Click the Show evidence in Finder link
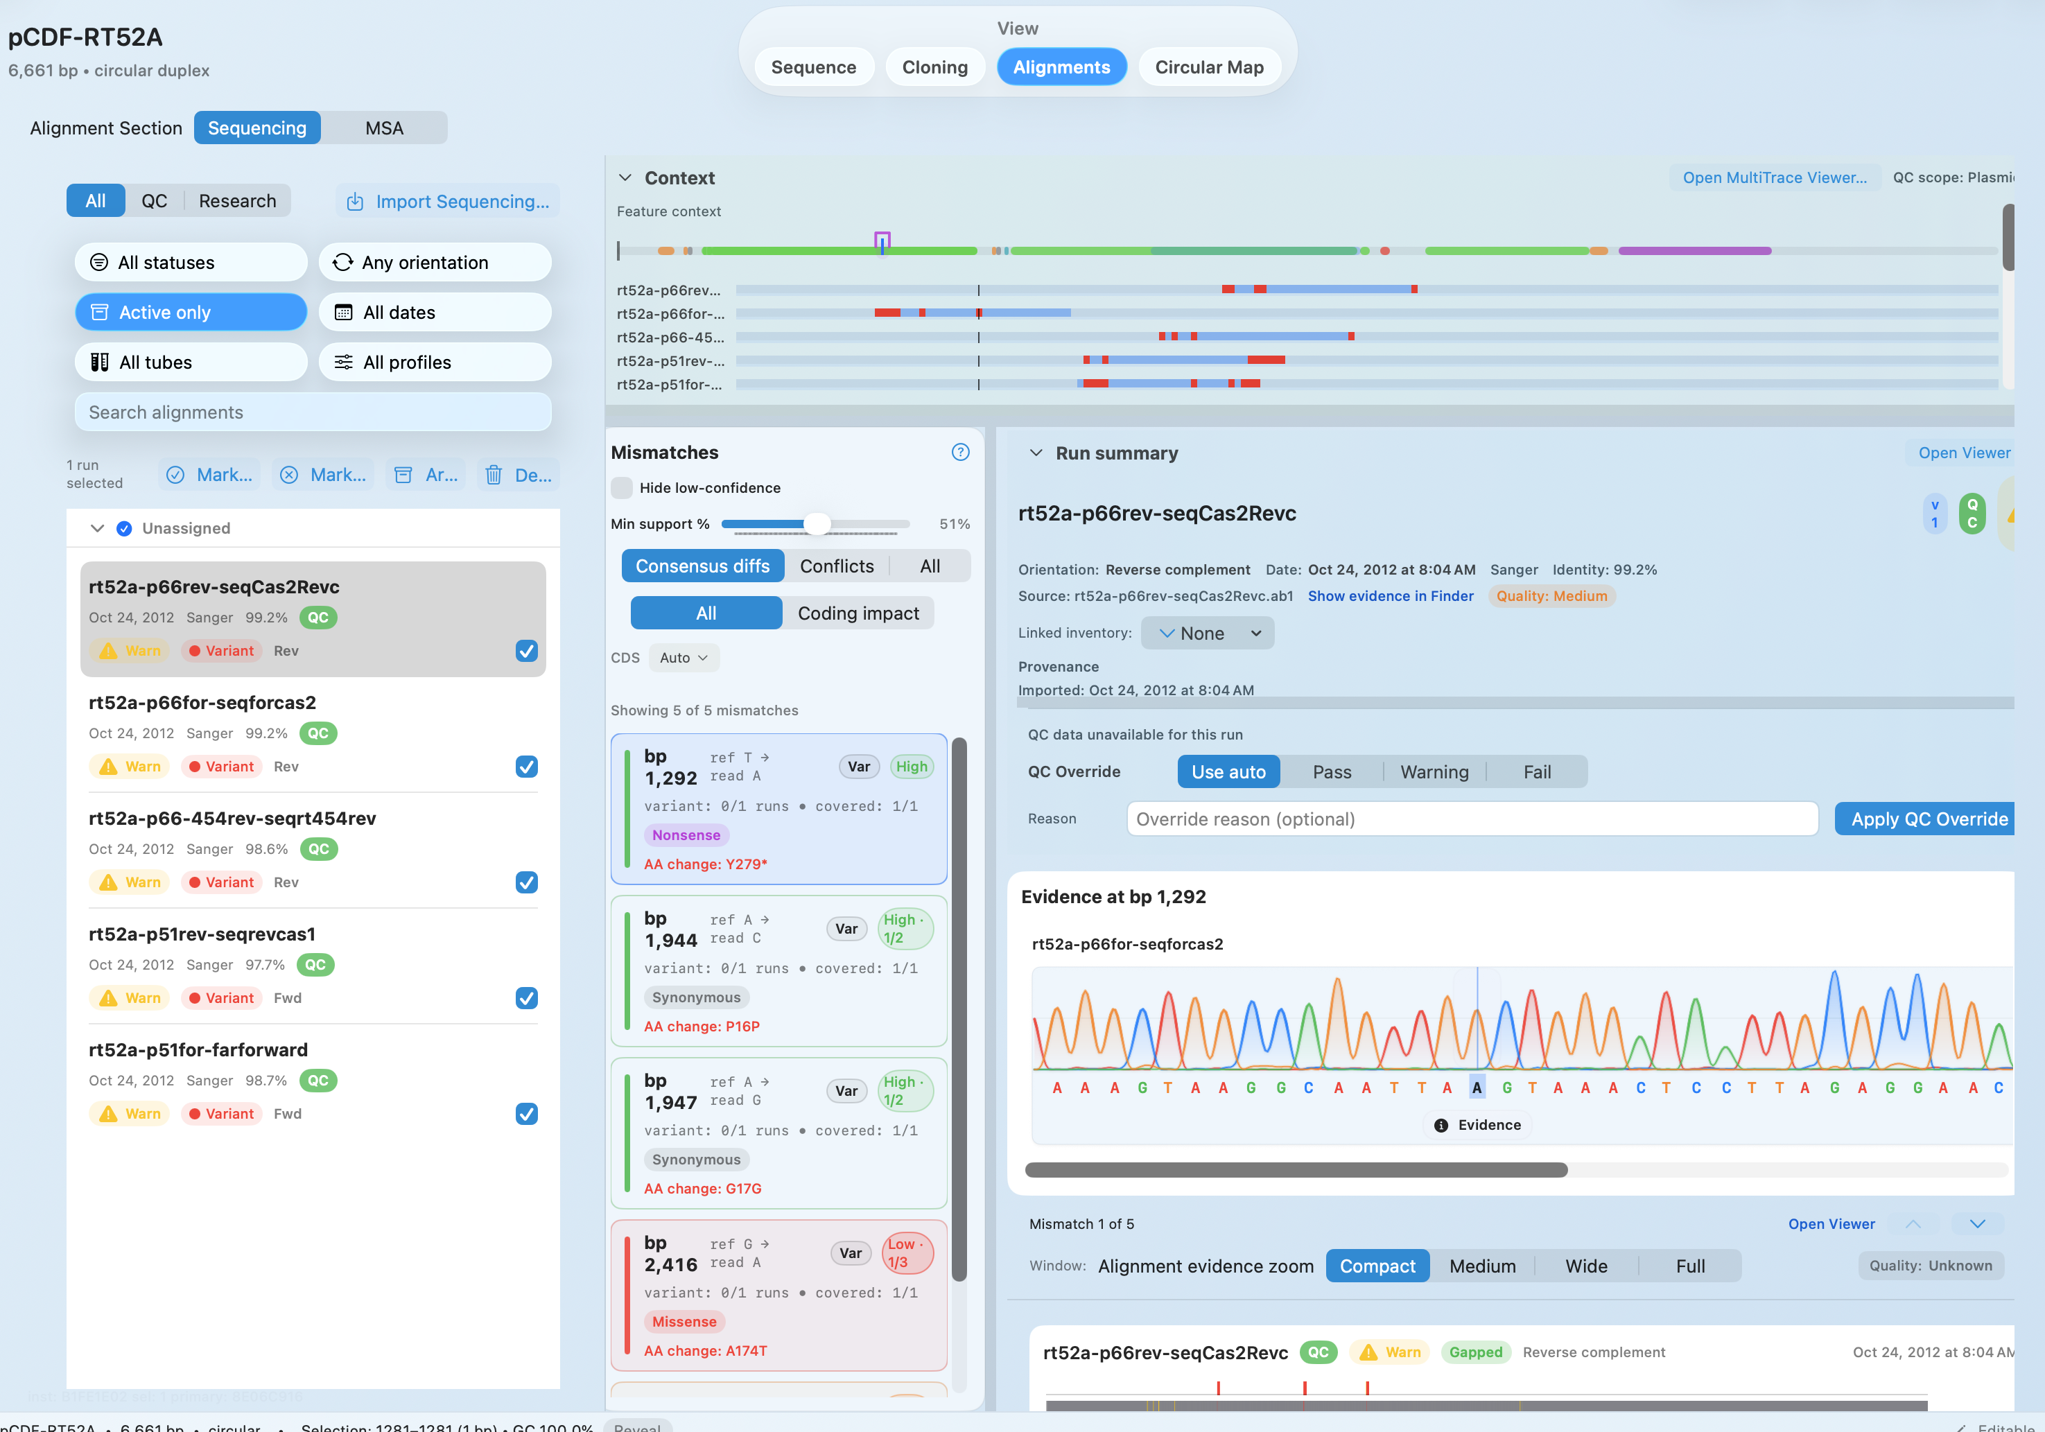This screenshot has width=2045, height=1432. (1391, 596)
